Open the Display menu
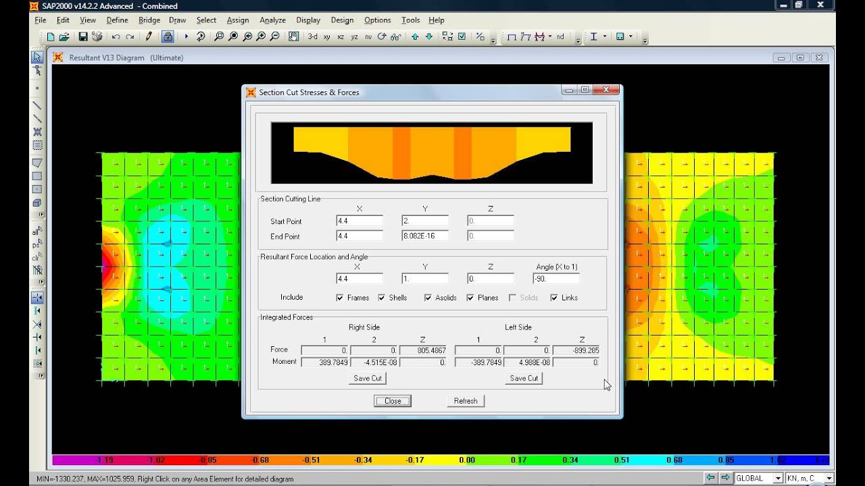Screen dimensions: 865x486 pyautogui.click(x=308, y=20)
